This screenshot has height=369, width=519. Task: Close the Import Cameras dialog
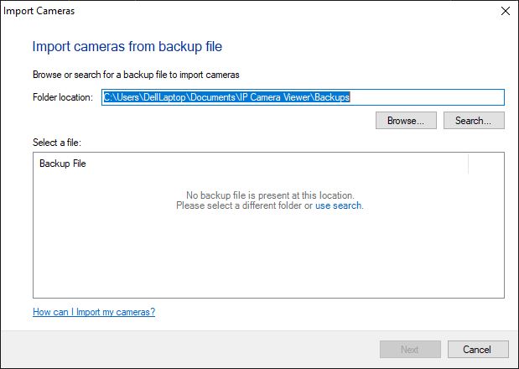pos(505,11)
